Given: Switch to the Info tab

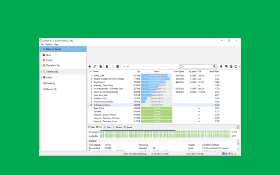Looking at the screenshot, I should tap(99, 127).
